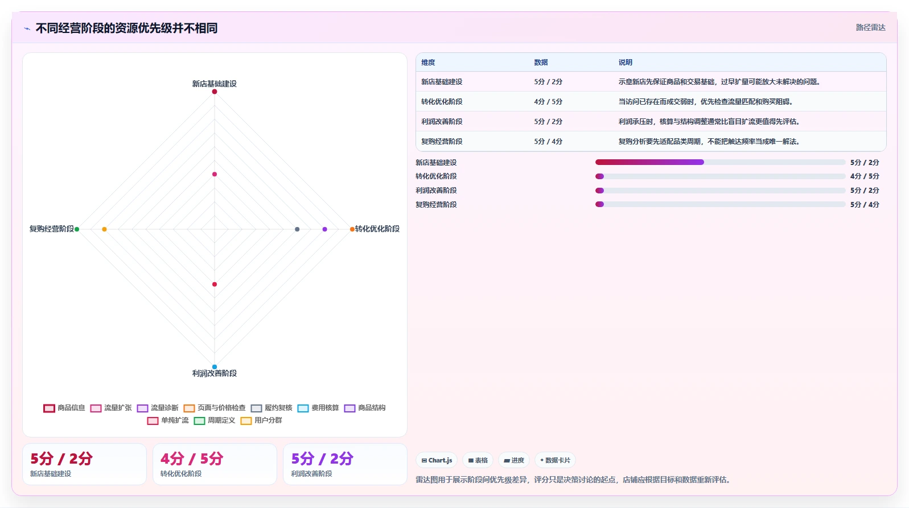Screen dimensions: 909x508
Task: Toggle the 商品信息 legend item
Action: tap(64, 408)
